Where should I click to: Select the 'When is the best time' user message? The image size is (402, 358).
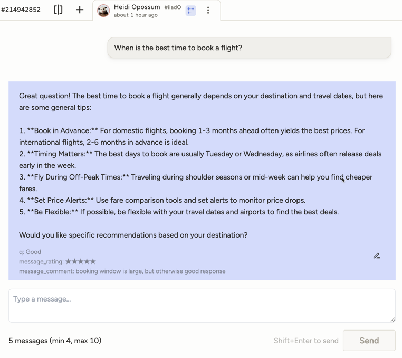[x=249, y=48]
